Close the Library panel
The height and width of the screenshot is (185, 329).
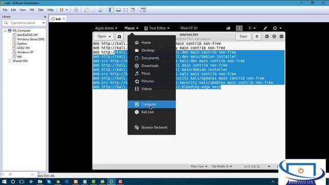click(x=45, y=16)
